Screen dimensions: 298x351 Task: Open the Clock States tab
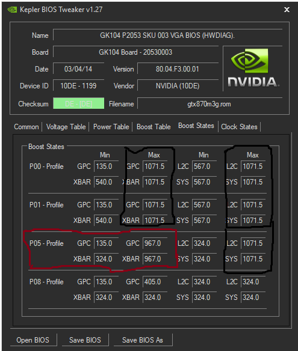click(x=239, y=127)
